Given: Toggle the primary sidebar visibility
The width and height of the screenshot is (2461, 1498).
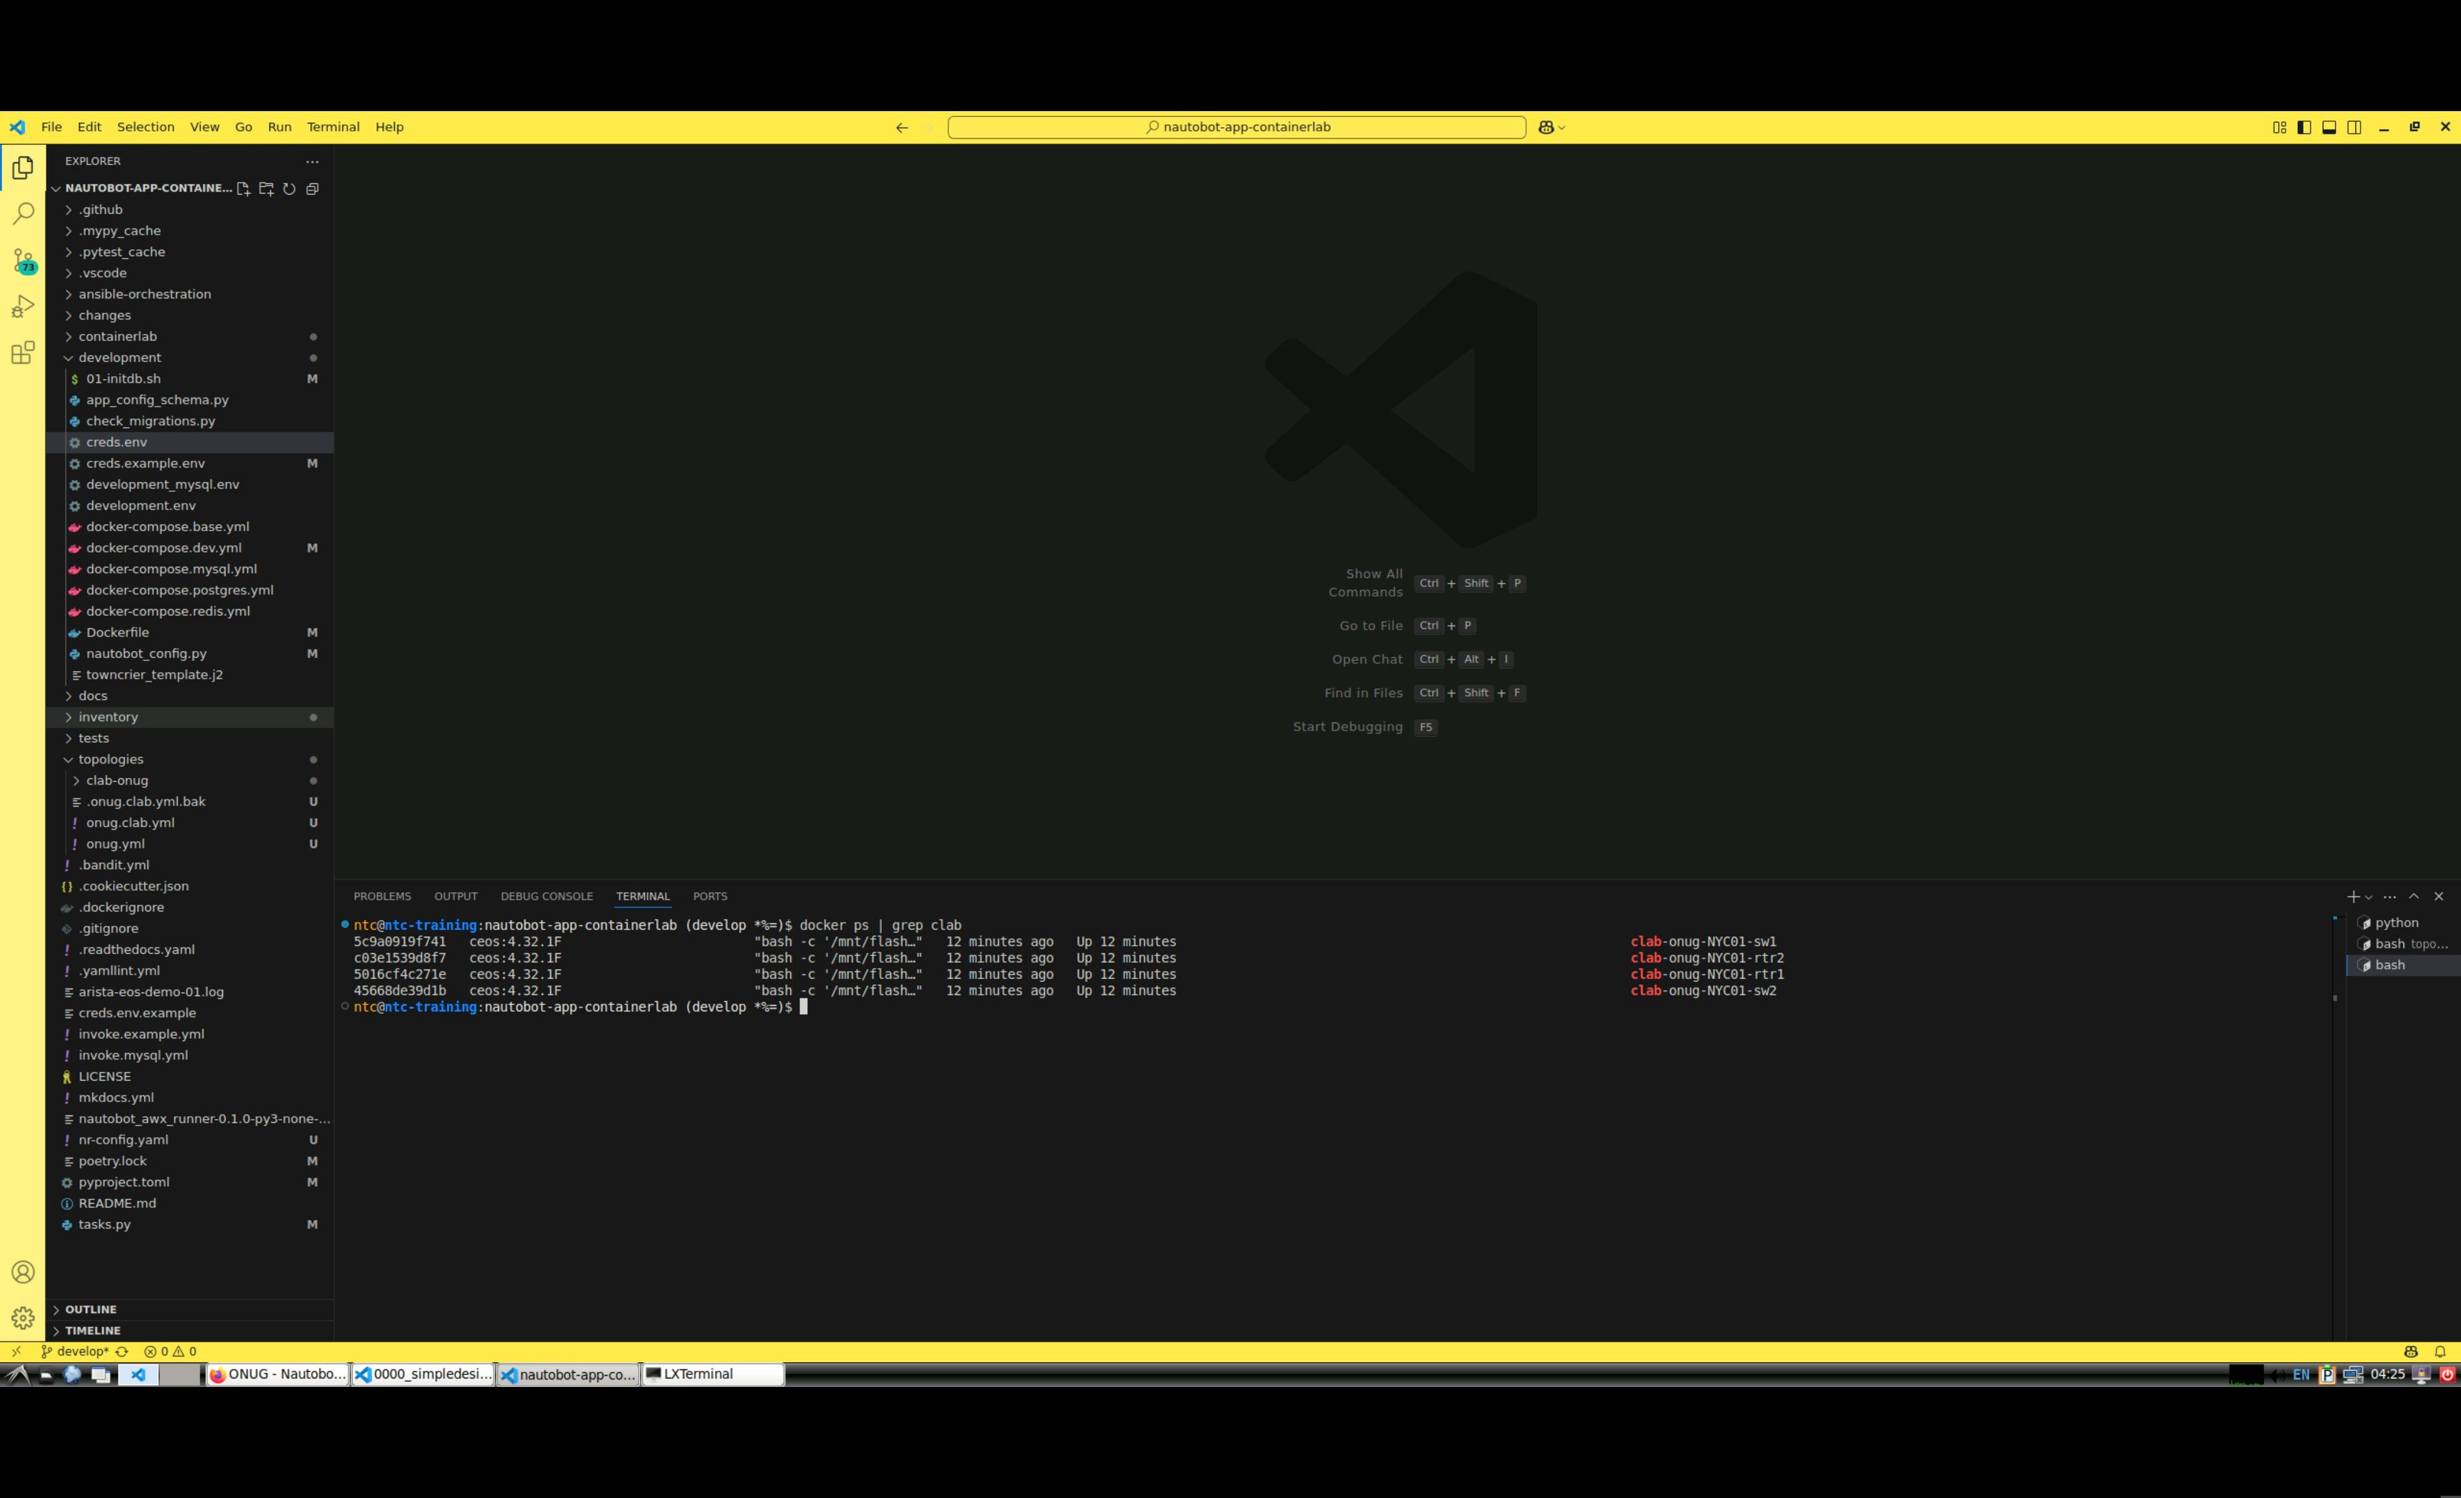Looking at the screenshot, I should (2304, 127).
